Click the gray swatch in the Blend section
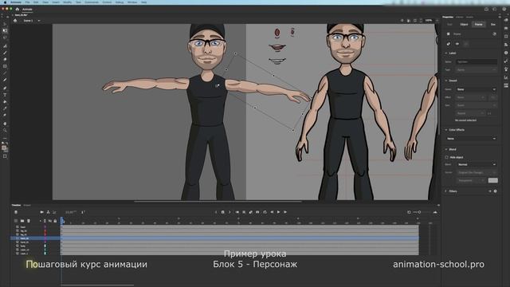 tap(492, 180)
